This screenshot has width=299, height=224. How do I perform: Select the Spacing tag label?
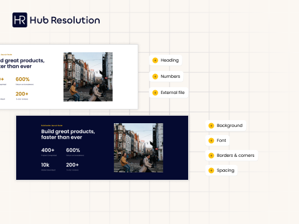point(225,170)
